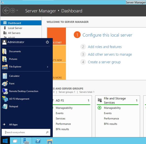The image size is (146, 144).
Task: Click BPA results in the AD FS tile
Action: pos(62,129)
